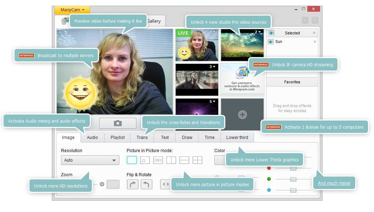Viewport: 374px width, 212px height.
Task: Click the empty add-source tile
Action: 242,114
